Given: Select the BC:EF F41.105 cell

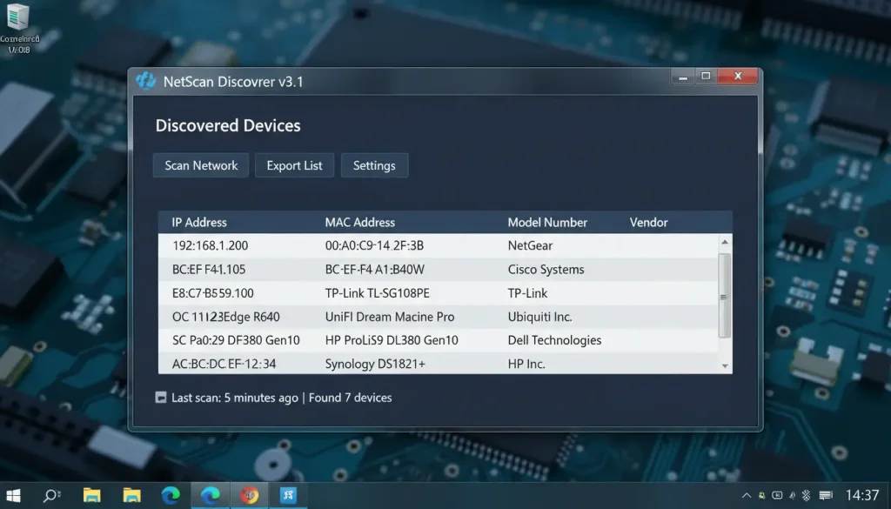Looking at the screenshot, I should 209,269.
